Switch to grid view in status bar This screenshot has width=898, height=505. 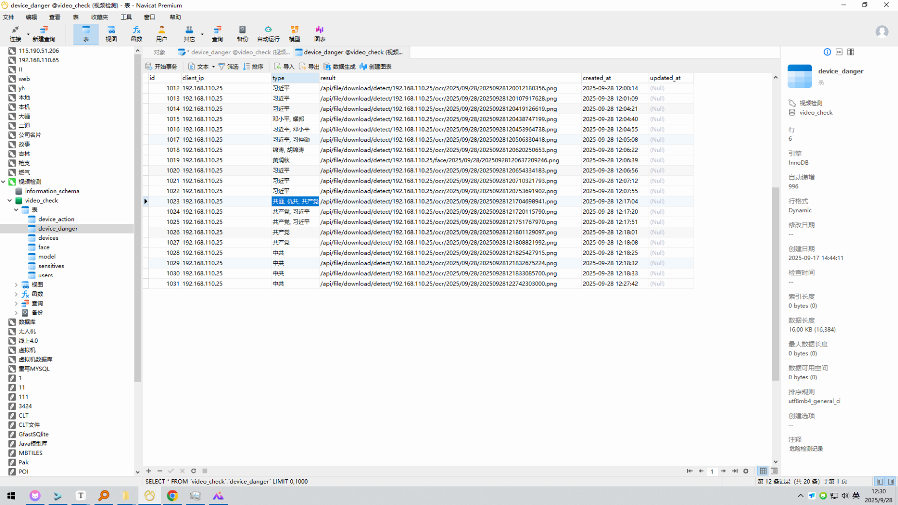click(x=763, y=471)
